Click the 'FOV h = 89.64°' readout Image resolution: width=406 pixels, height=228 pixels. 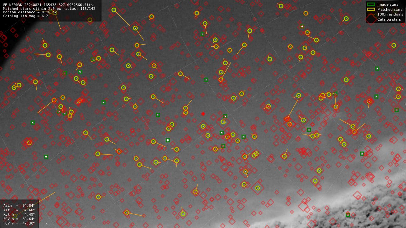coord(19,219)
